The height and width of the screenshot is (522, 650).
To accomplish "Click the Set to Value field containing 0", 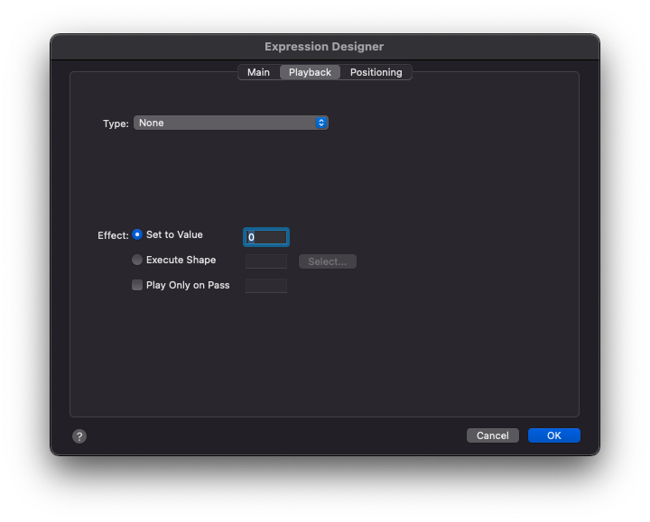I will 266,237.
